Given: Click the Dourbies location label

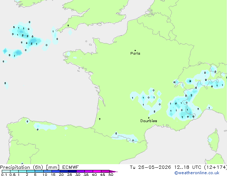Looking at the screenshot, I should point(149,121).
